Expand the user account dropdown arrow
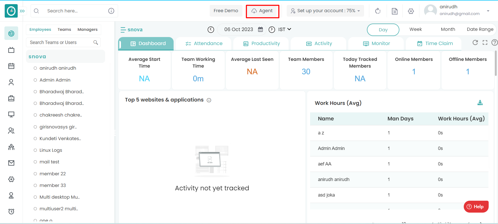Image resolution: width=498 pixels, height=224 pixels. [488, 11]
